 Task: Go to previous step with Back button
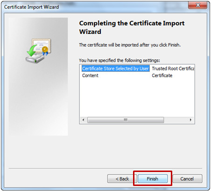click(122, 178)
